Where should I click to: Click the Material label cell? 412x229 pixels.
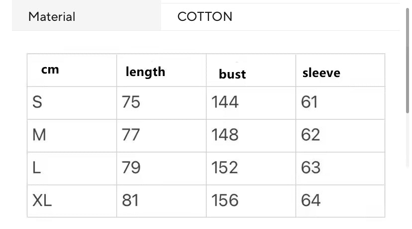87,16
